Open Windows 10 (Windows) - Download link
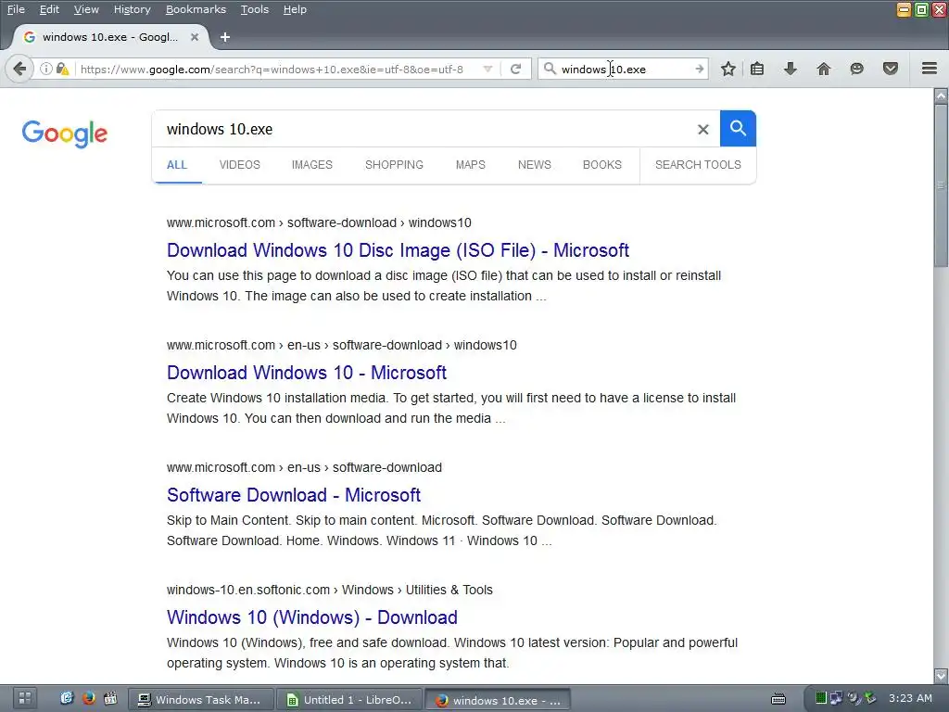The height and width of the screenshot is (712, 949). pyautogui.click(x=311, y=617)
